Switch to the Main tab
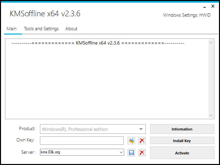Screen dimensions: 220x165 [x=12, y=29]
